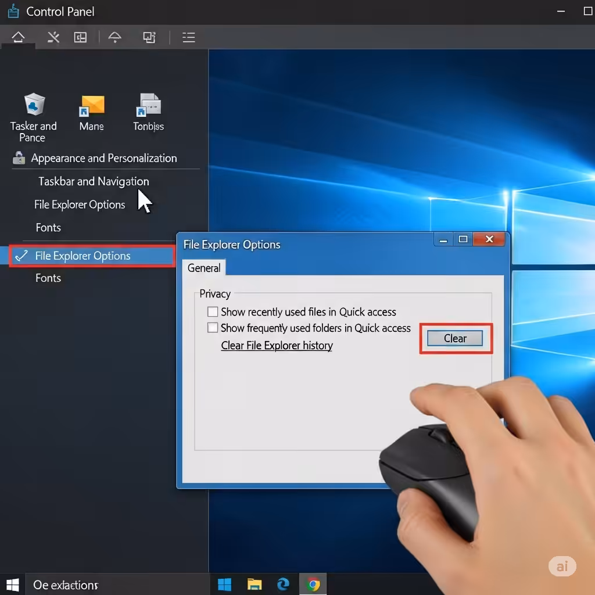
Task: Click the Control Panel title icon
Action: point(14,11)
